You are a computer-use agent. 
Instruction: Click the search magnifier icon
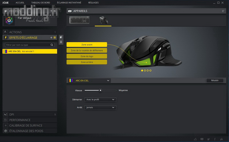click(52, 45)
